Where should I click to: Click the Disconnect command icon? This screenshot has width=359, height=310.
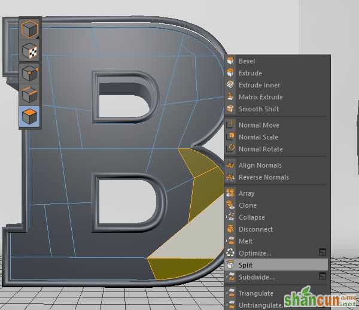click(230, 229)
